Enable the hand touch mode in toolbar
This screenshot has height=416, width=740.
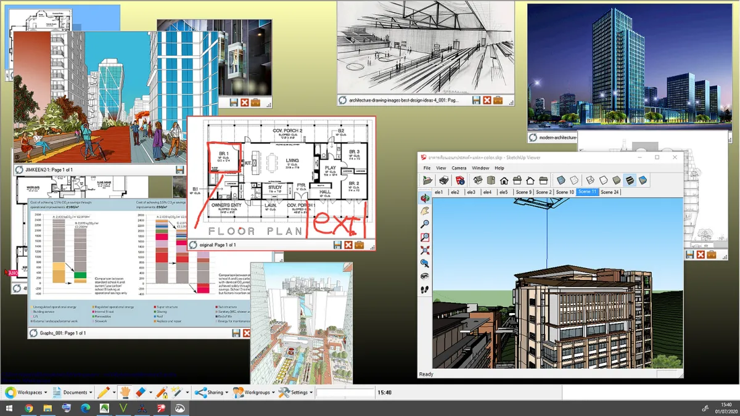click(x=125, y=392)
